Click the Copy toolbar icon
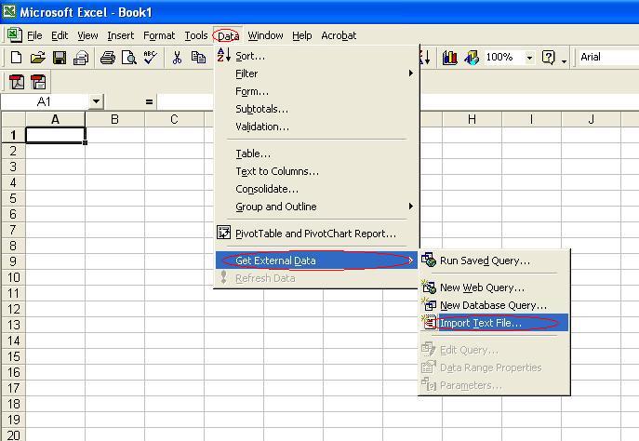 [x=198, y=58]
